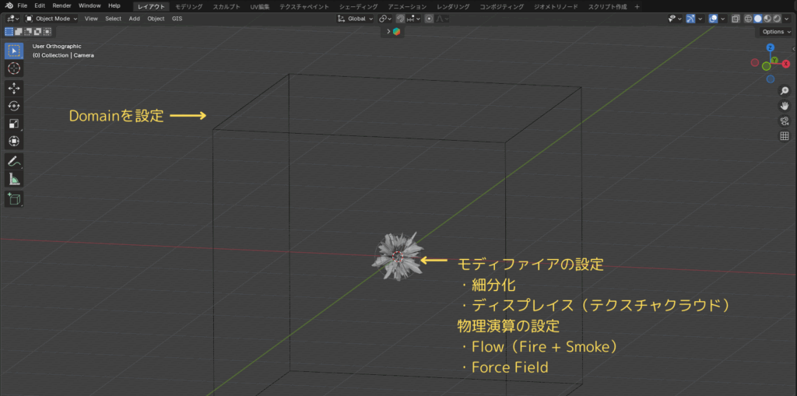Set selection mode to intersect
The image size is (797, 396).
47,32
